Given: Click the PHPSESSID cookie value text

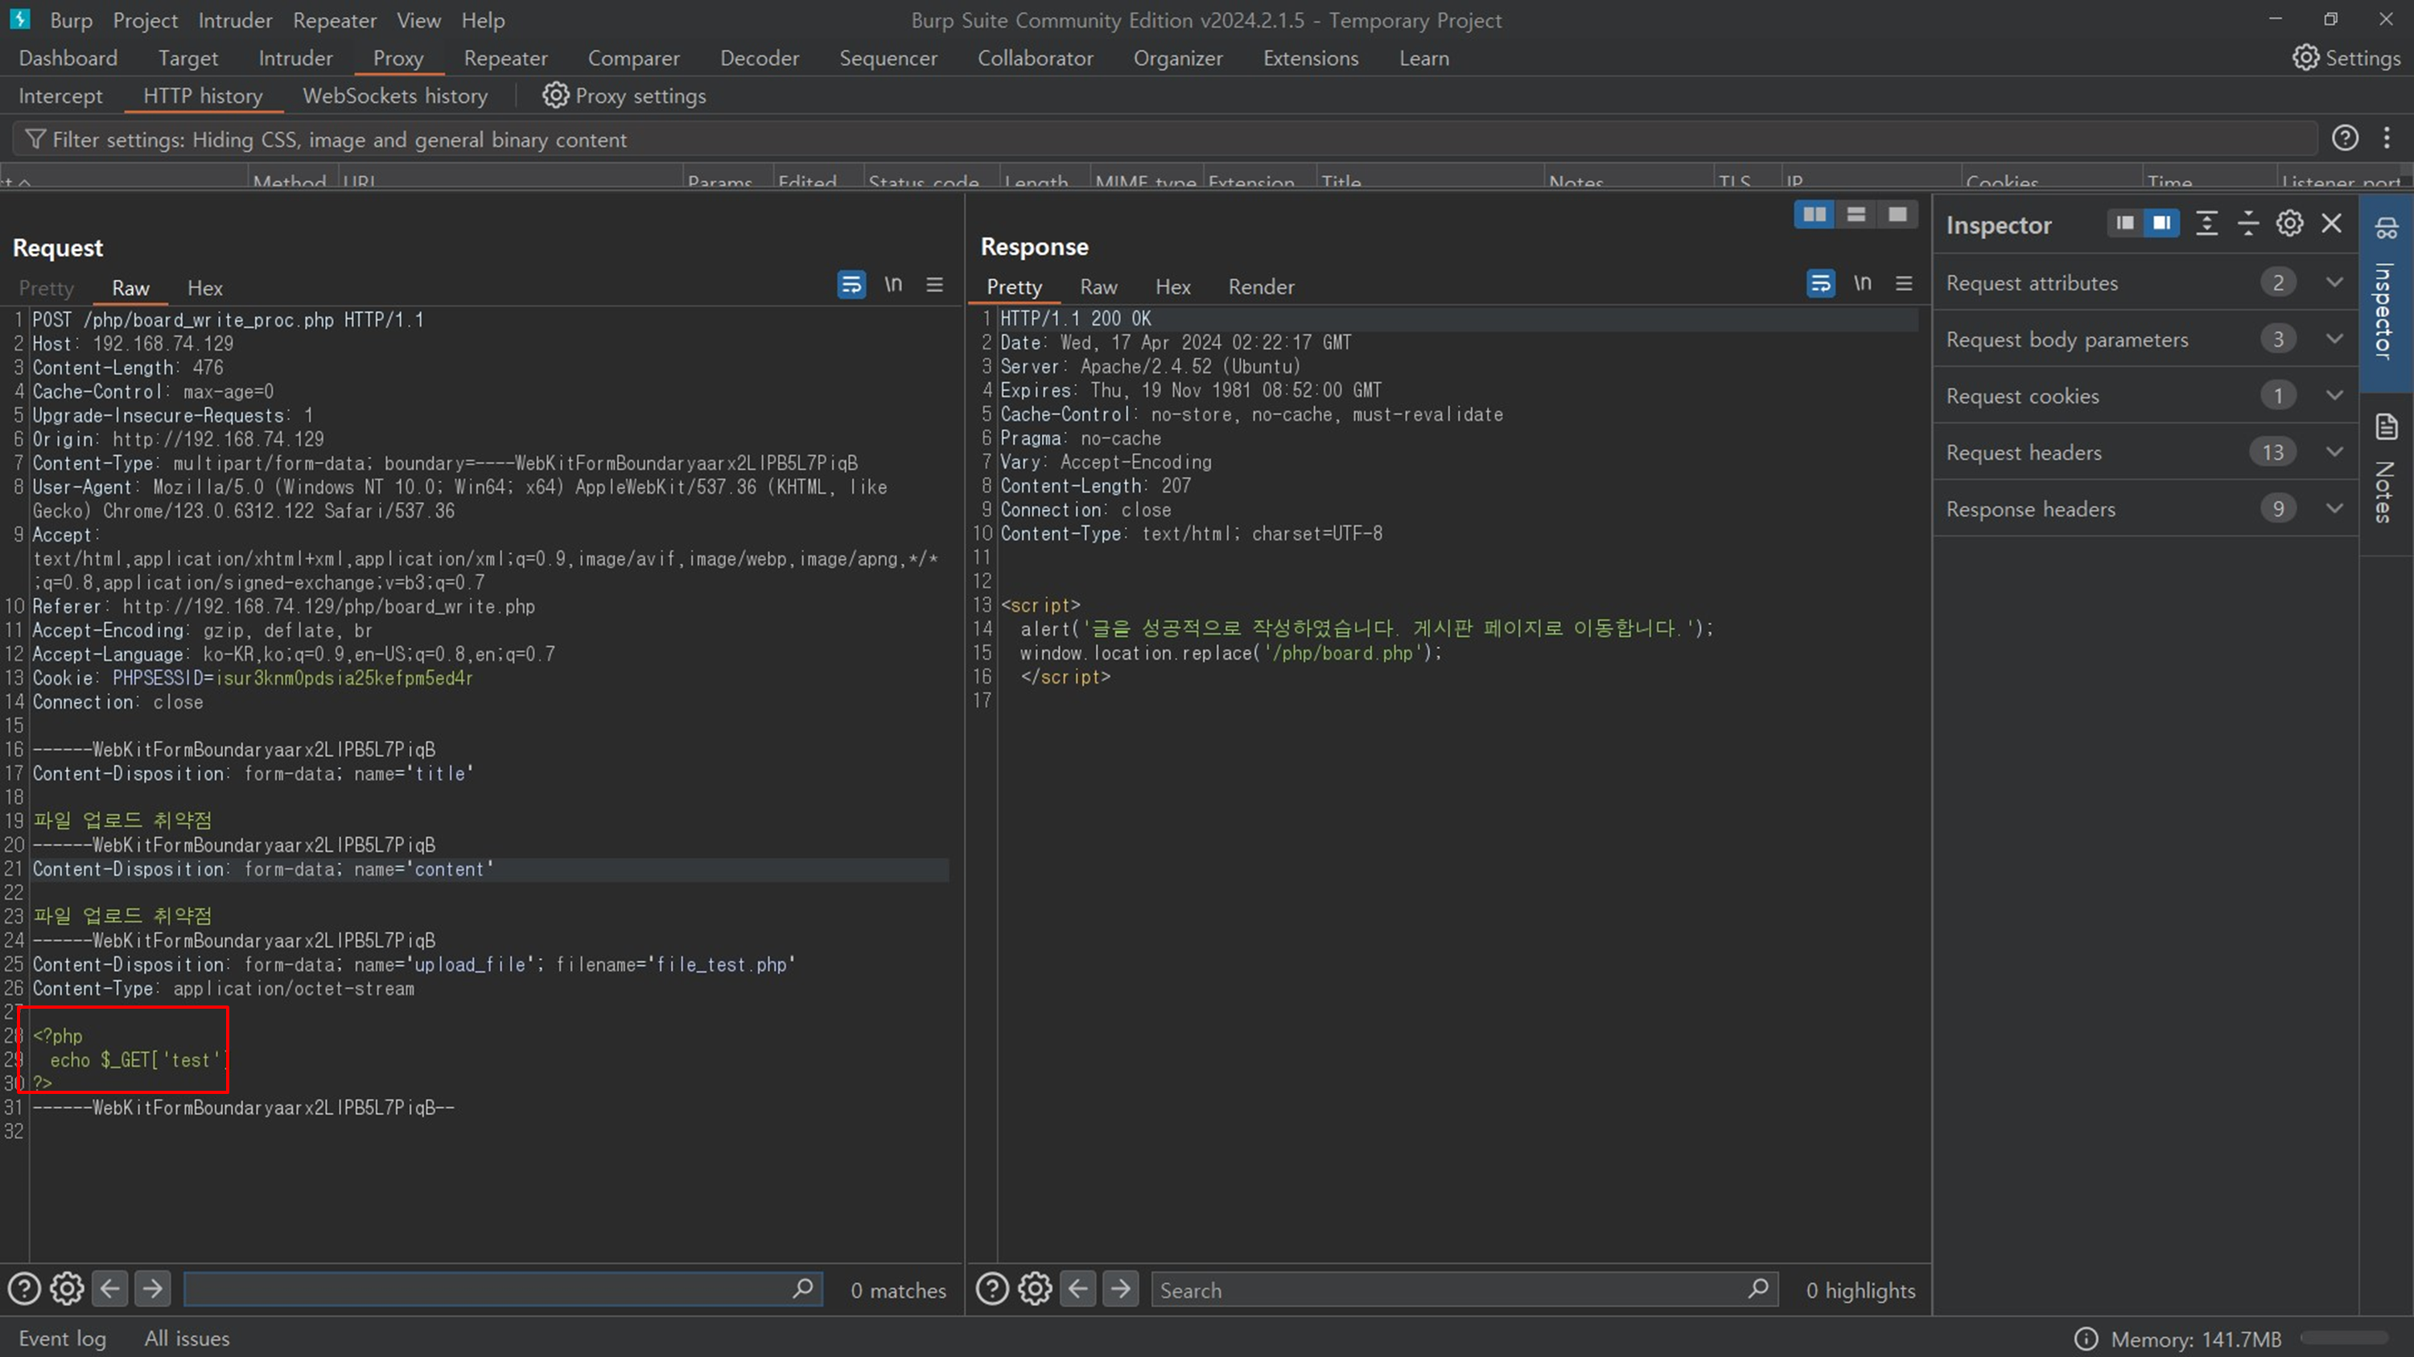Looking at the screenshot, I should (344, 678).
